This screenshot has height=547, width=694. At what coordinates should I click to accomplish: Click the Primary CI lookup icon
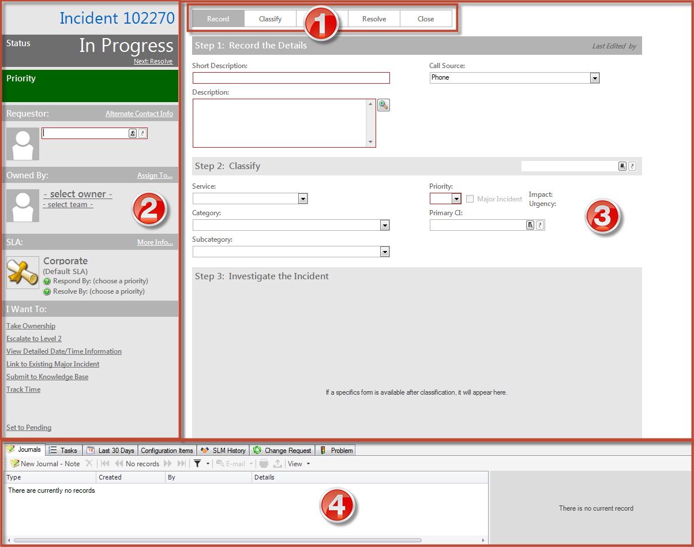[530, 225]
